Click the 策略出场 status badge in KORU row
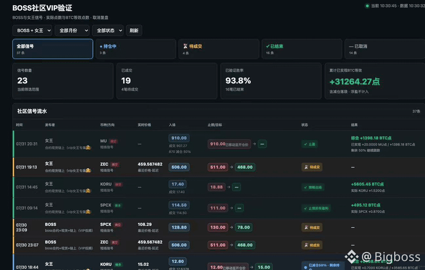425x270 pixels. click(313, 188)
